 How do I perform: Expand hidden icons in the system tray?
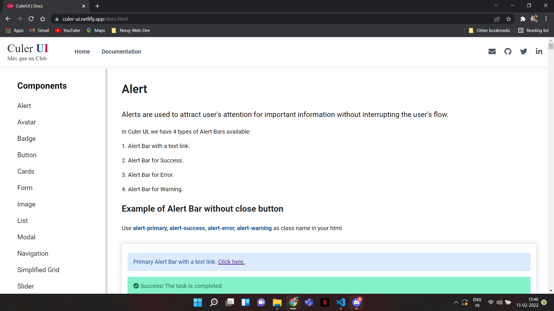click(x=456, y=302)
